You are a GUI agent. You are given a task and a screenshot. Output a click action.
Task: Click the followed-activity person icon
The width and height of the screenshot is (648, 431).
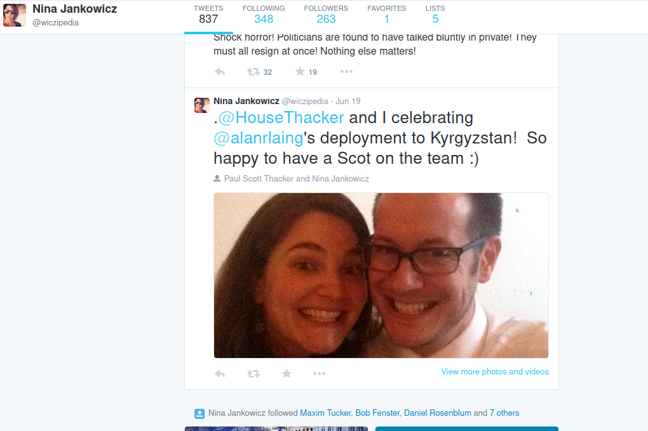199,413
